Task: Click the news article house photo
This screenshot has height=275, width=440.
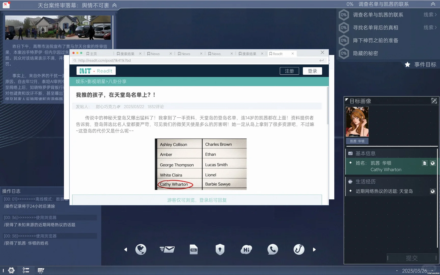Action: point(58,28)
